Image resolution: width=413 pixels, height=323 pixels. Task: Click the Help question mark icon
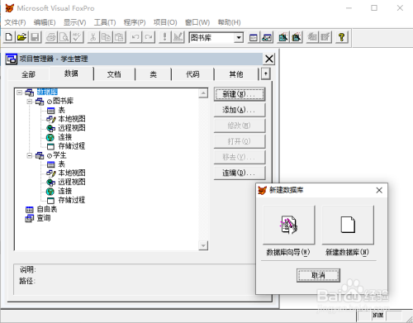click(x=342, y=37)
